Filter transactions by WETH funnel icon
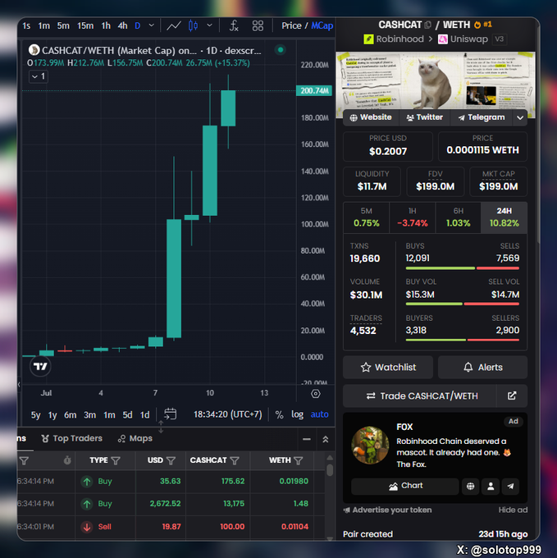Viewport: 557px width, 558px height. [298, 460]
